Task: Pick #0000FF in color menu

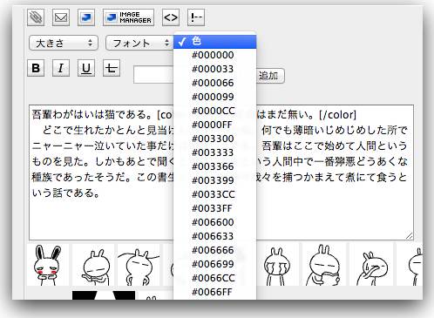Action: (x=215, y=125)
